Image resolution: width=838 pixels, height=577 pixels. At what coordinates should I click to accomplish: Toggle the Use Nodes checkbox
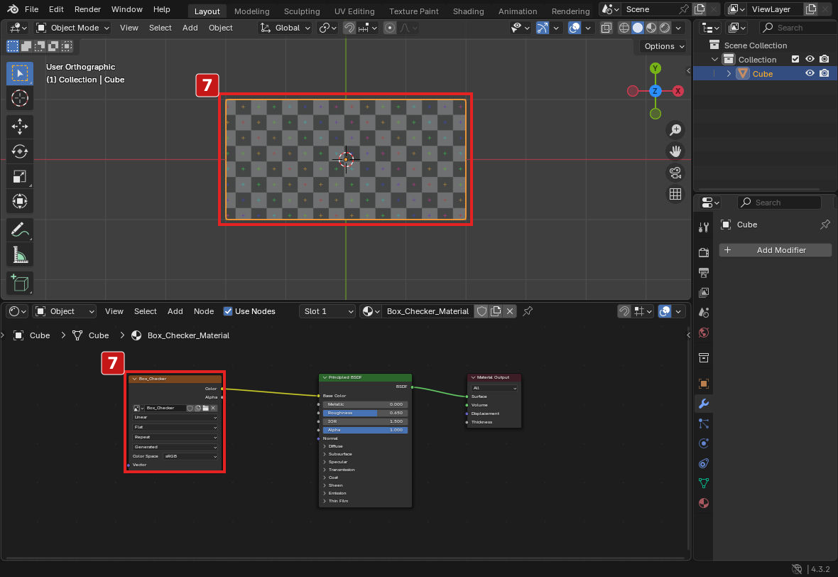point(228,311)
